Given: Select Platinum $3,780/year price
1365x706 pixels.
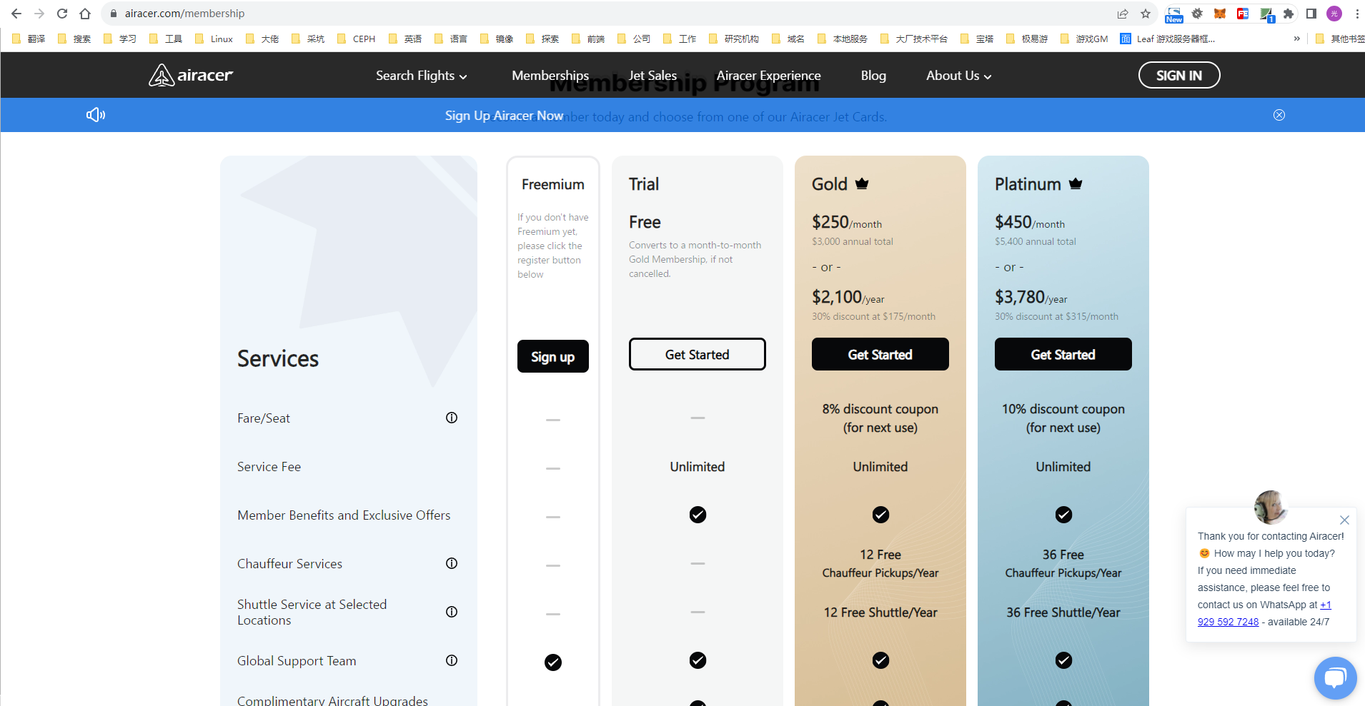Looking at the screenshot, I should pos(1031,297).
